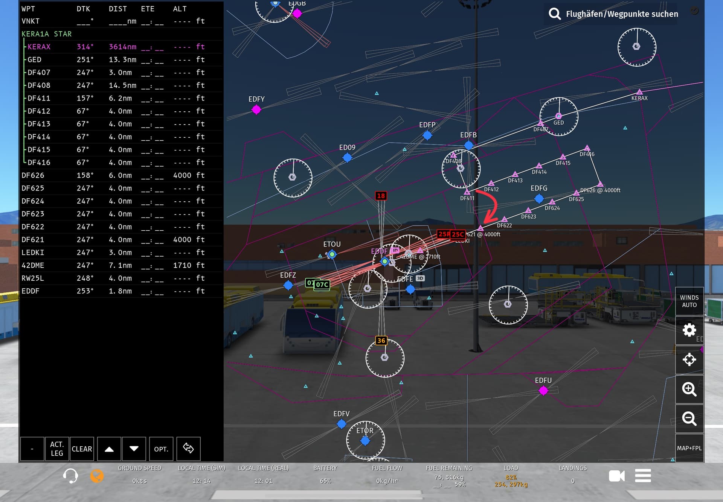Viewport: 723px width, 502px height.
Task: Toggle the MAP+FPL view mode
Action: pos(689,448)
